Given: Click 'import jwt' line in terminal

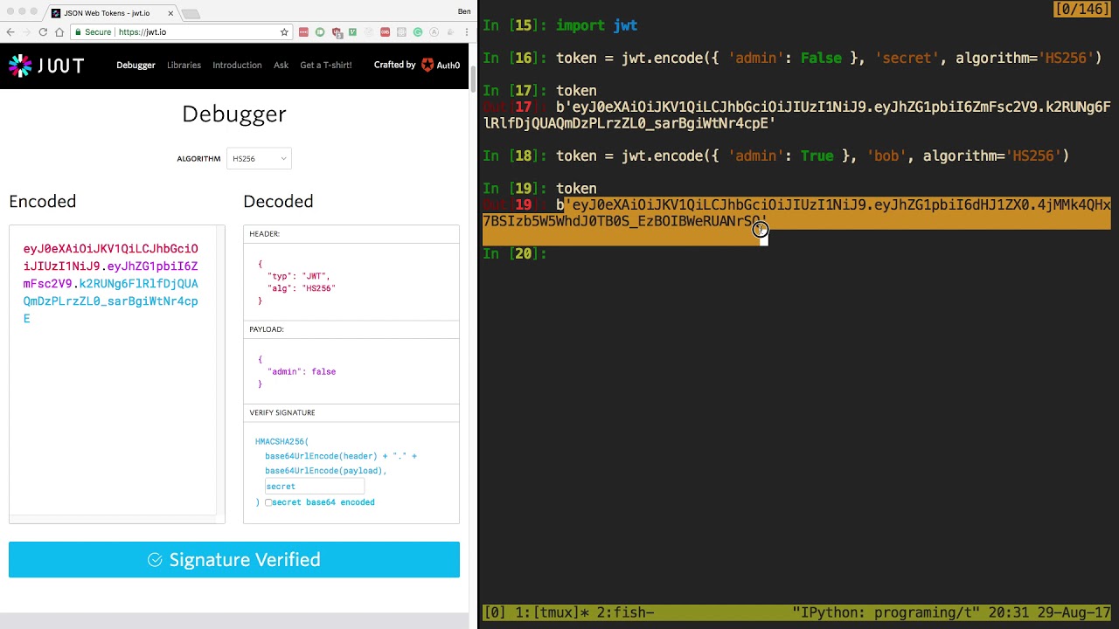Looking at the screenshot, I should 596,25.
